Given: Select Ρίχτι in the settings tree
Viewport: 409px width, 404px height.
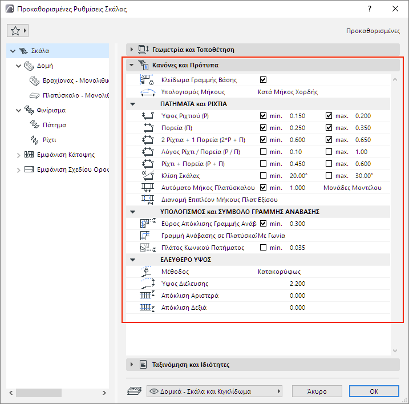Looking at the screenshot, I should click(49, 140).
